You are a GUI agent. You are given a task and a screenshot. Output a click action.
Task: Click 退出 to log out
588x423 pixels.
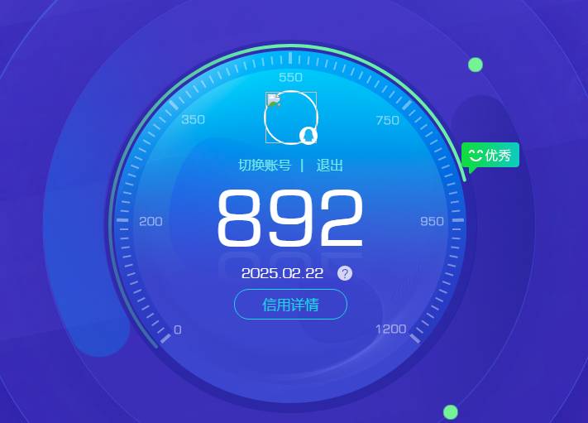click(329, 166)
